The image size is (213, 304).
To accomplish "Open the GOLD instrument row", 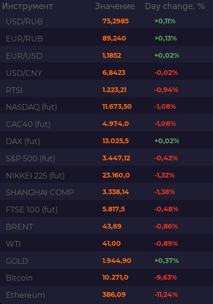I will tap(107, 261).
